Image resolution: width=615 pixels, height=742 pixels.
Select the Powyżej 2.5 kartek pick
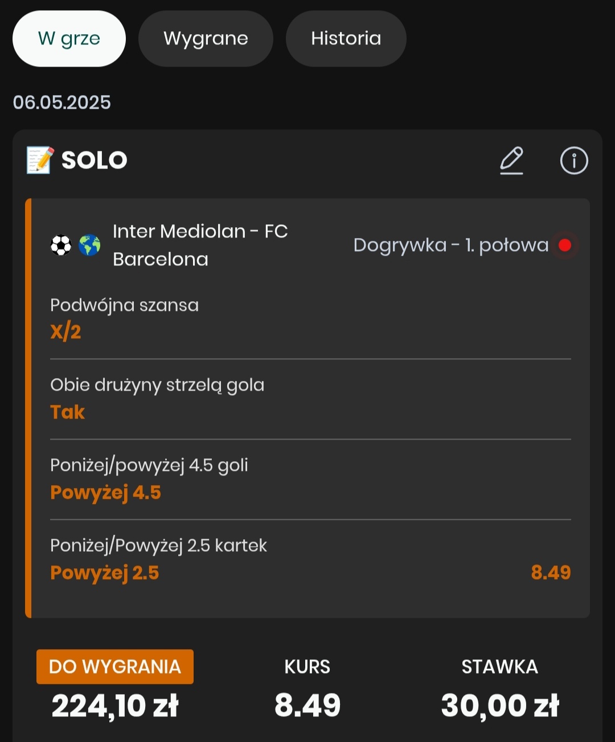(105, 572)
